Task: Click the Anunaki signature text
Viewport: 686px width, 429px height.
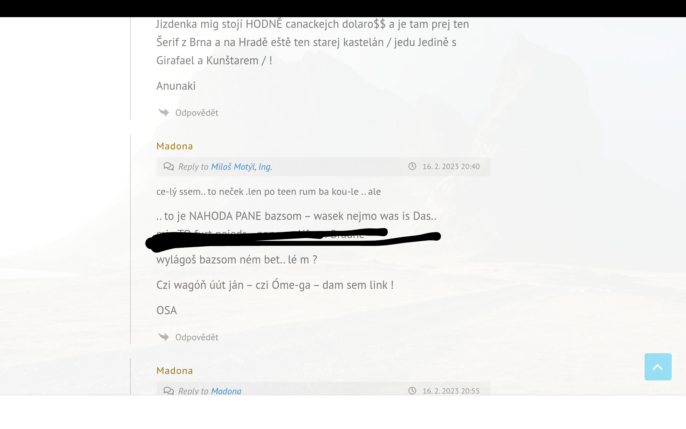Action: pyautogui.click(x=176, y=86)
